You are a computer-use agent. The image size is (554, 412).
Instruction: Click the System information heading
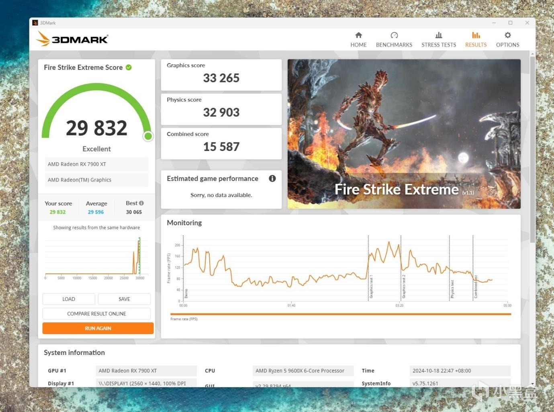[74, 353]
